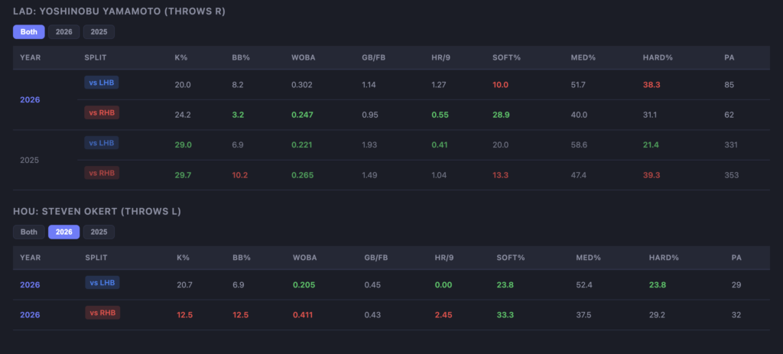Image resolution: width=783 pixels, height=354 pixels.
Task: Click the BB% header in Yamamoto table
Action: click(241, 57)
